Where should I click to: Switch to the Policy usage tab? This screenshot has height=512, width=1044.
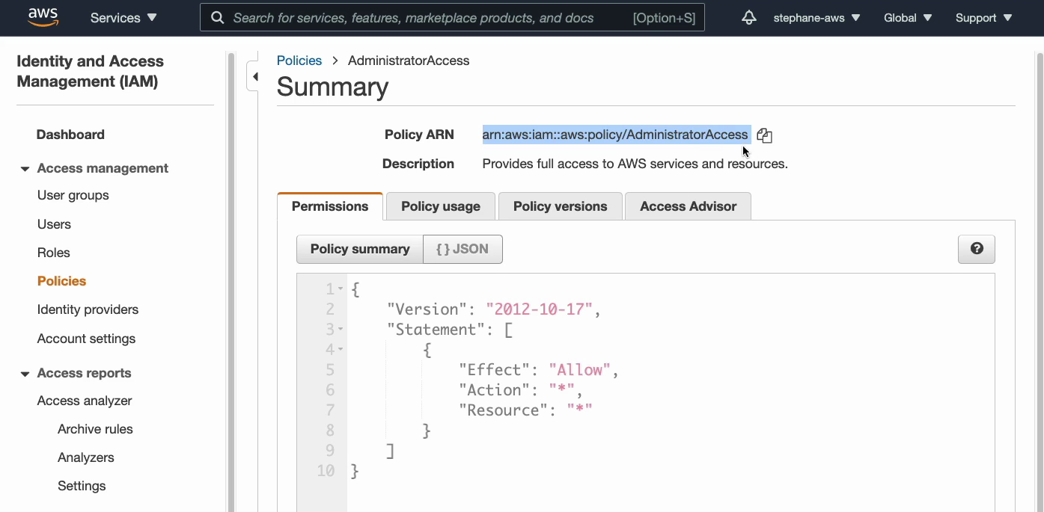click(441, 206)
